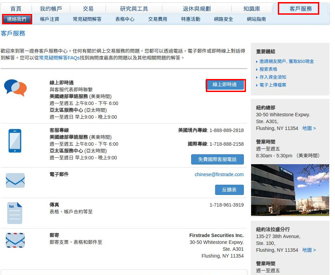Open the 研究與工具 tab
335x275 pixels.
click(x=134, y=9)
